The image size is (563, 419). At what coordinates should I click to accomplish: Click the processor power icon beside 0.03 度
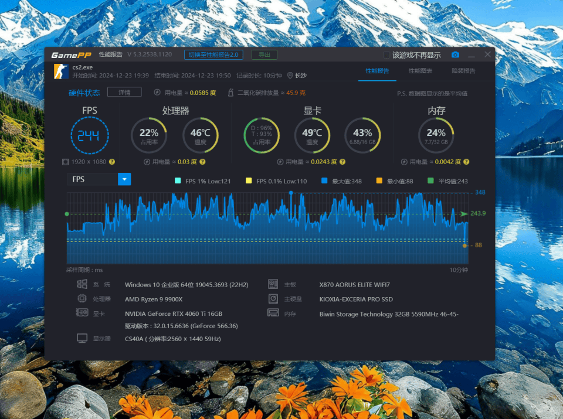point(147,162)
